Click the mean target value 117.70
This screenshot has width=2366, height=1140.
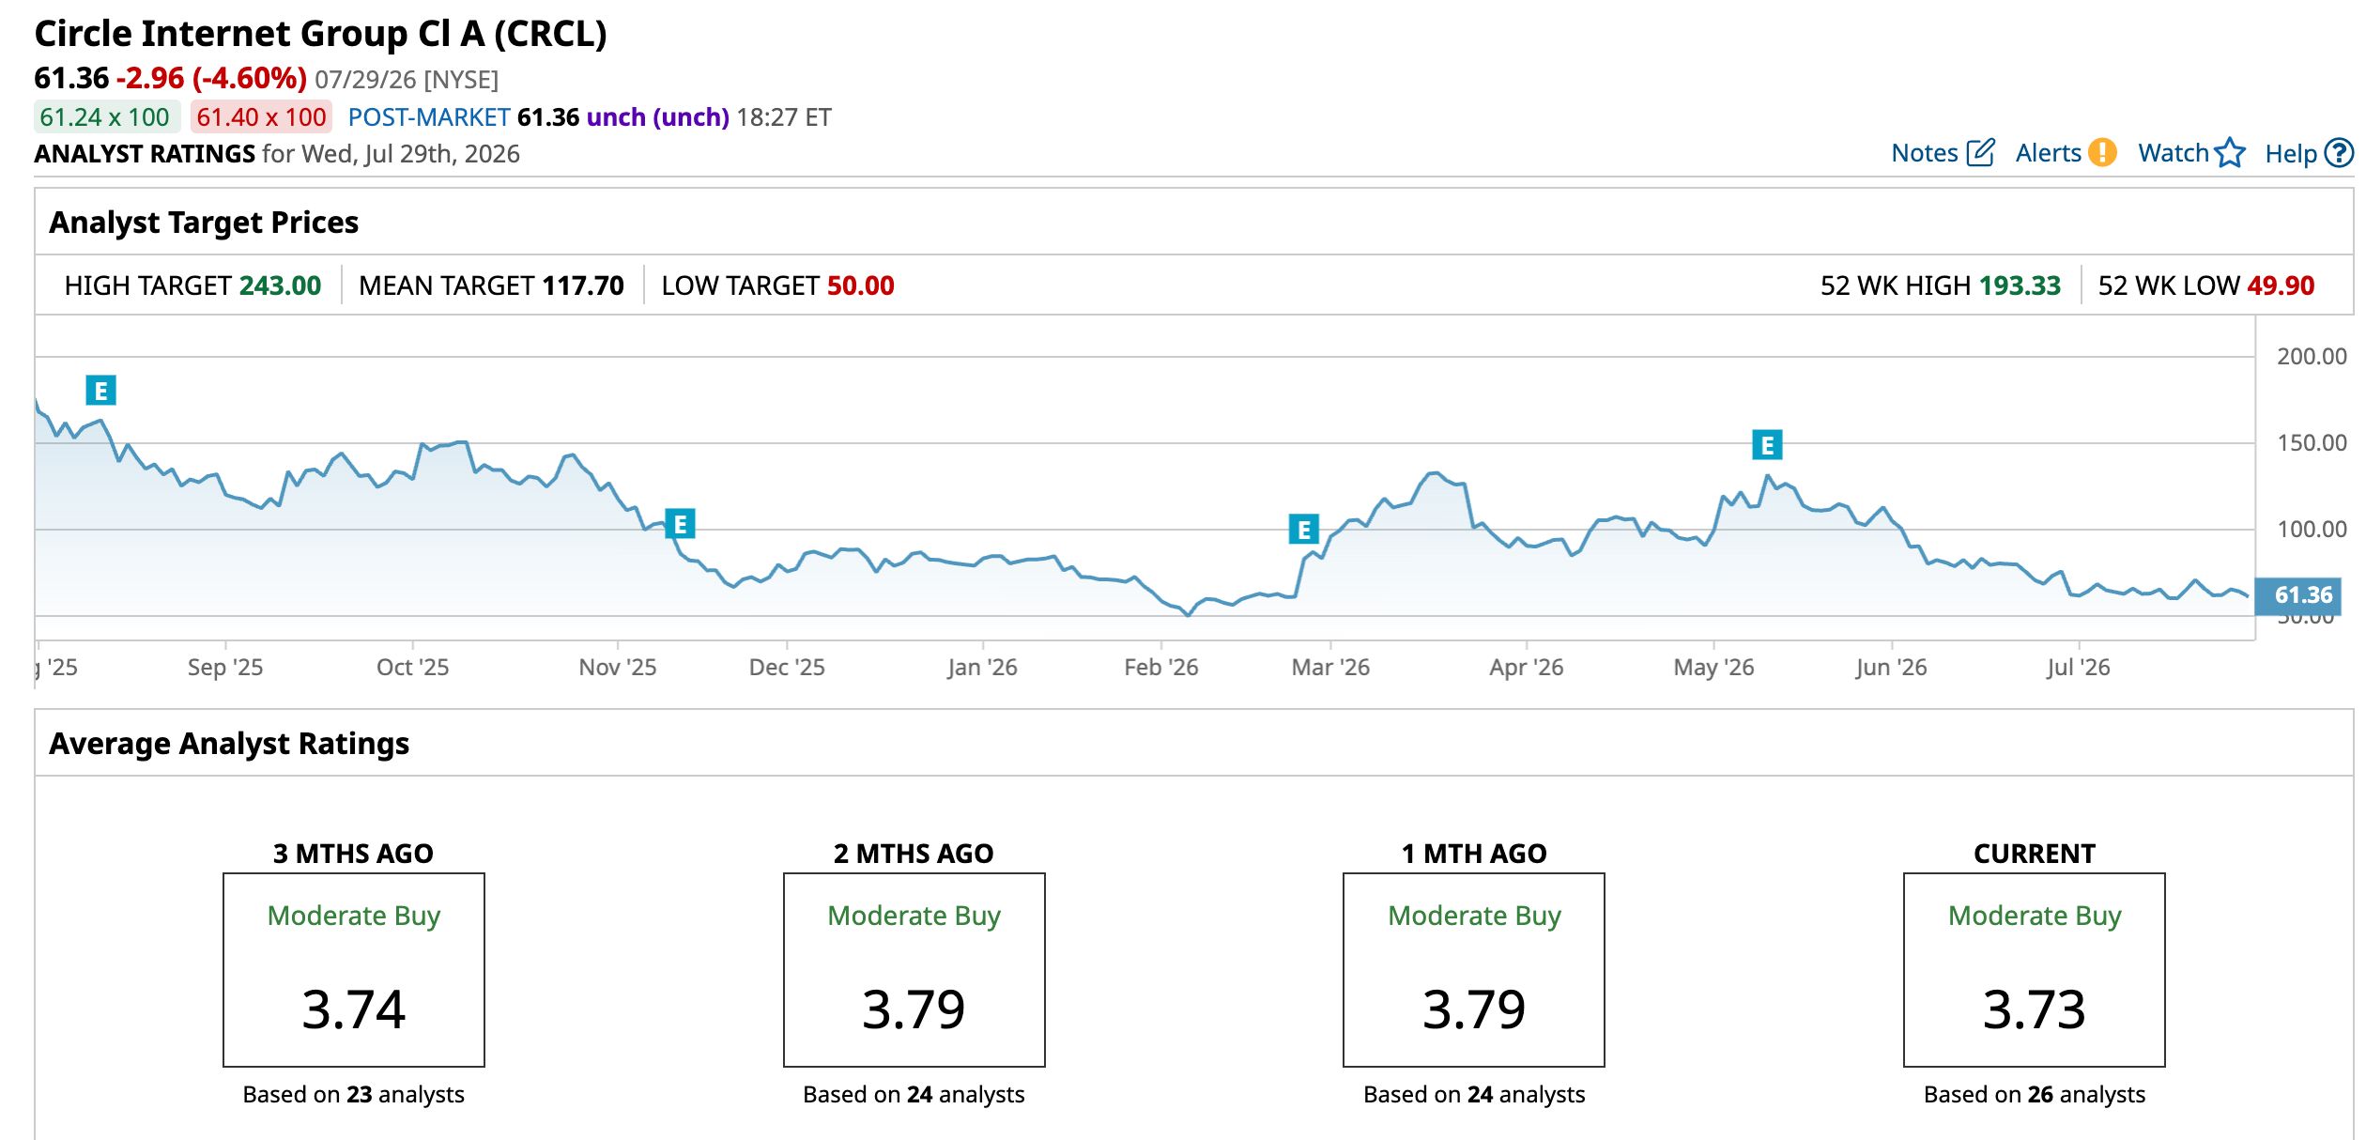[583, 285]
